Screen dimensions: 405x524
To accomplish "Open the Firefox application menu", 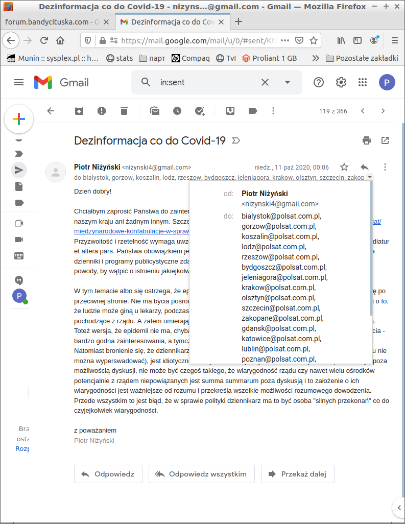I will (395, 40).
